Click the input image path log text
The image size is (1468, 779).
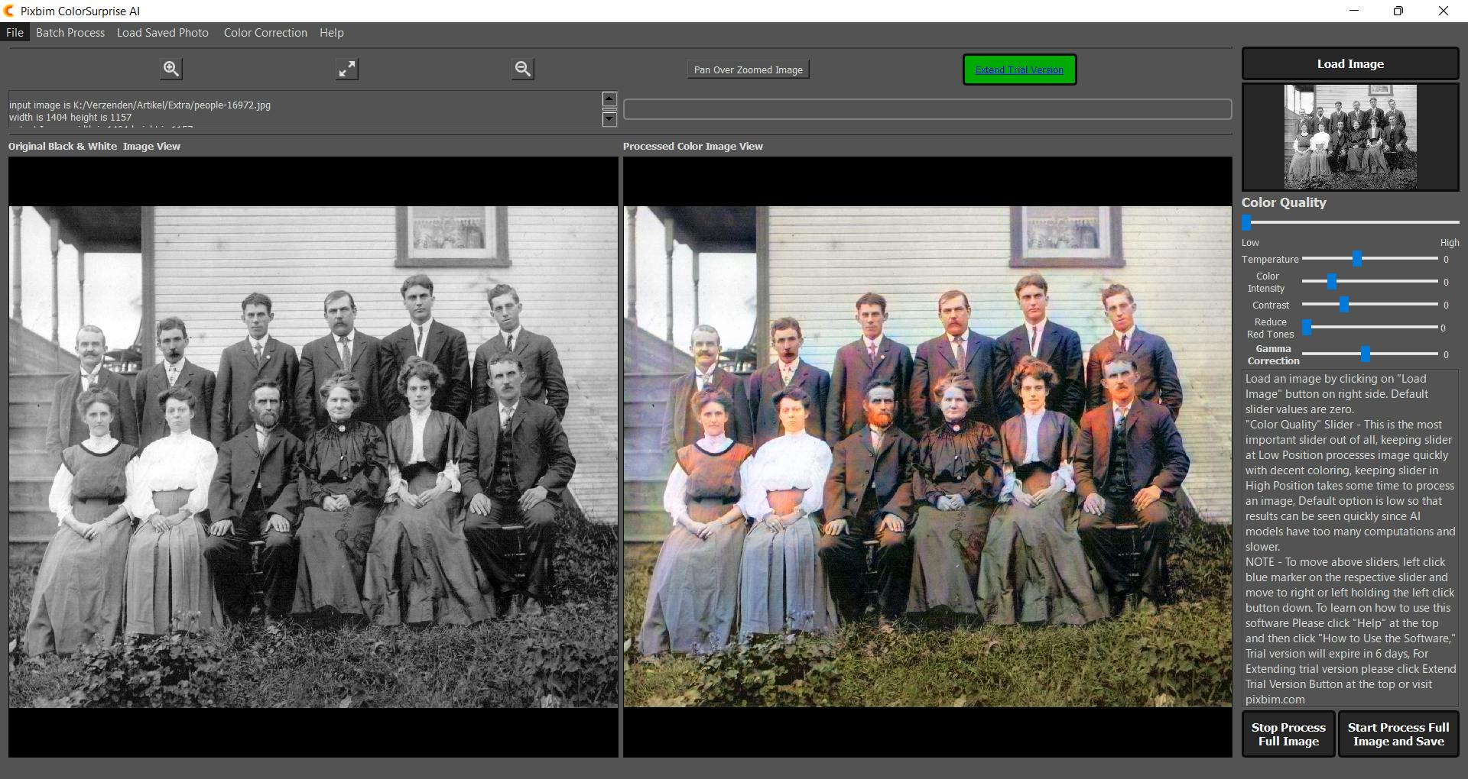[140, 105]
